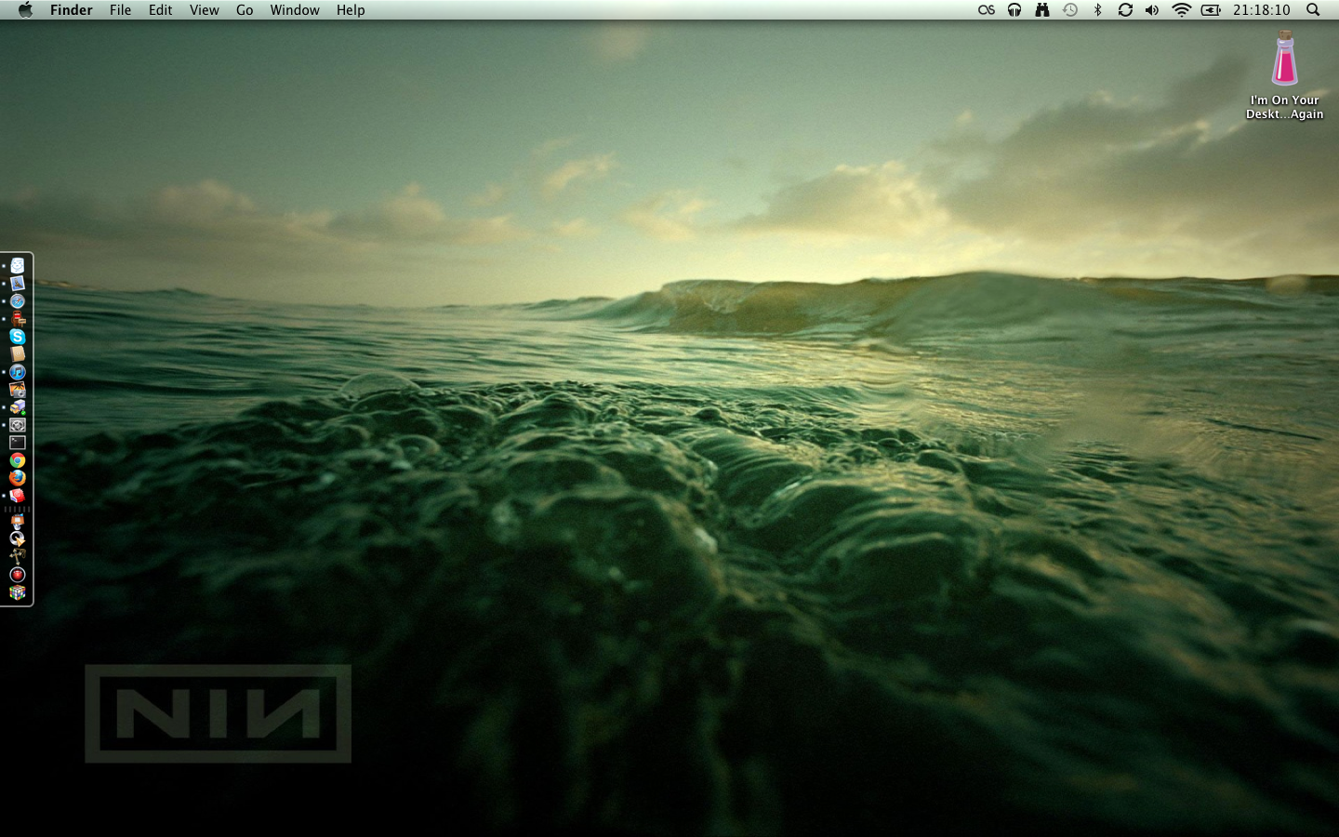Open Terminal from the dock

pyautogui.click(x=18, y=443)
